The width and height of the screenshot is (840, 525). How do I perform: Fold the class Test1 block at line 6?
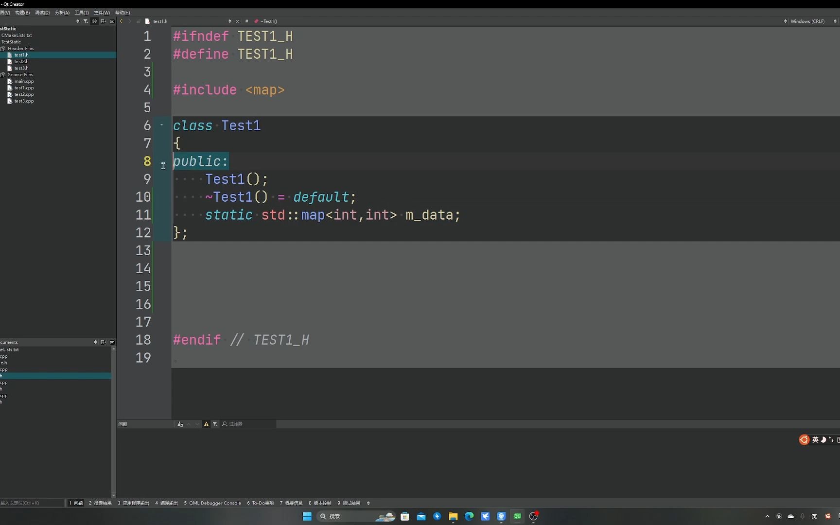[x=162, y=125]
